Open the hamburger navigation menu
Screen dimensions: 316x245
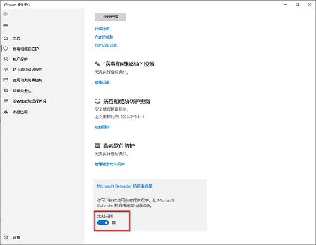tap(6, 25)
